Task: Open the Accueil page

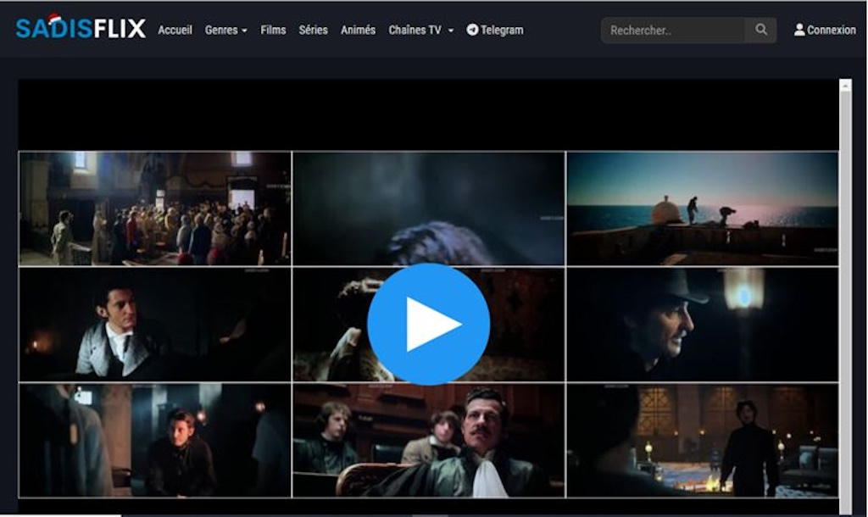Action: (x=175, y=30)
